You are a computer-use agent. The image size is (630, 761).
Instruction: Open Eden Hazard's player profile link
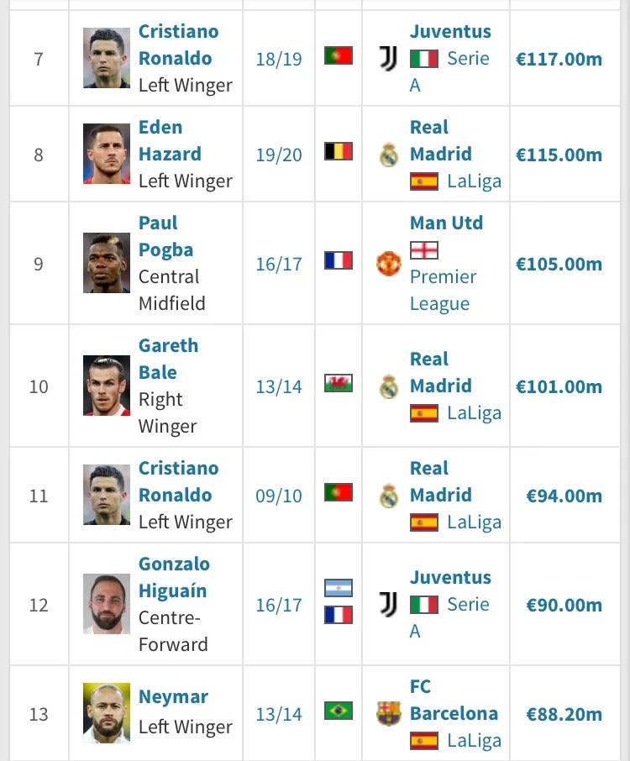coord(169,140)
